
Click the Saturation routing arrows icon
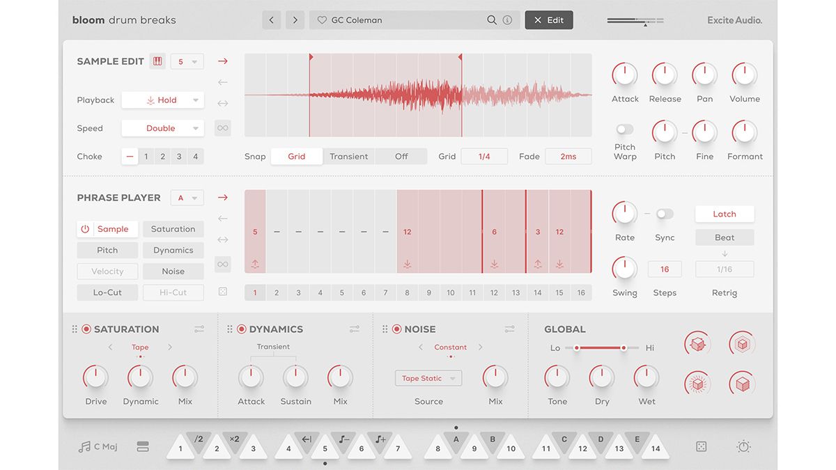[199, 329]
